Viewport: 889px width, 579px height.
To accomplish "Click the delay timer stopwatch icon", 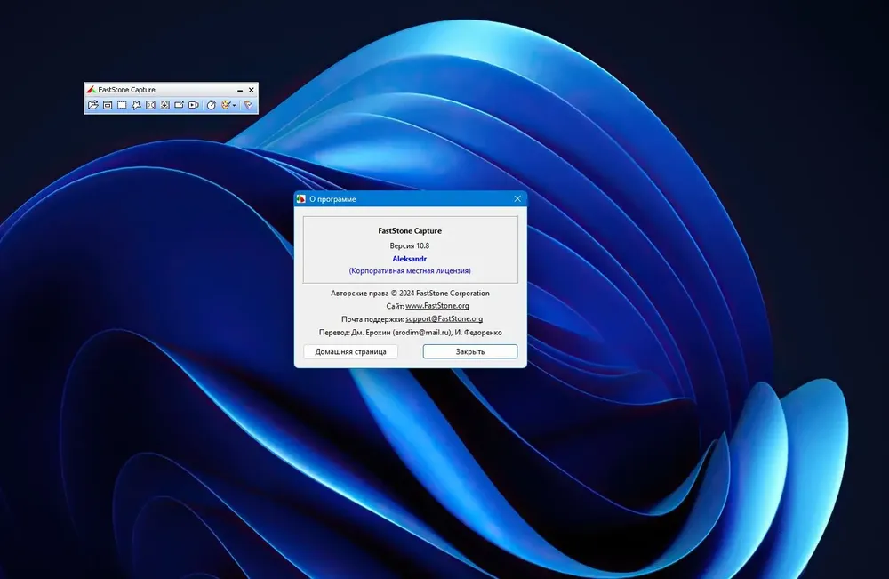I will (212, 105).
